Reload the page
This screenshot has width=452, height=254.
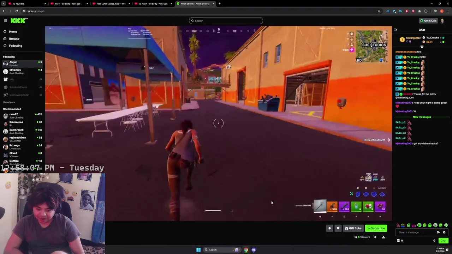point(16,11)
